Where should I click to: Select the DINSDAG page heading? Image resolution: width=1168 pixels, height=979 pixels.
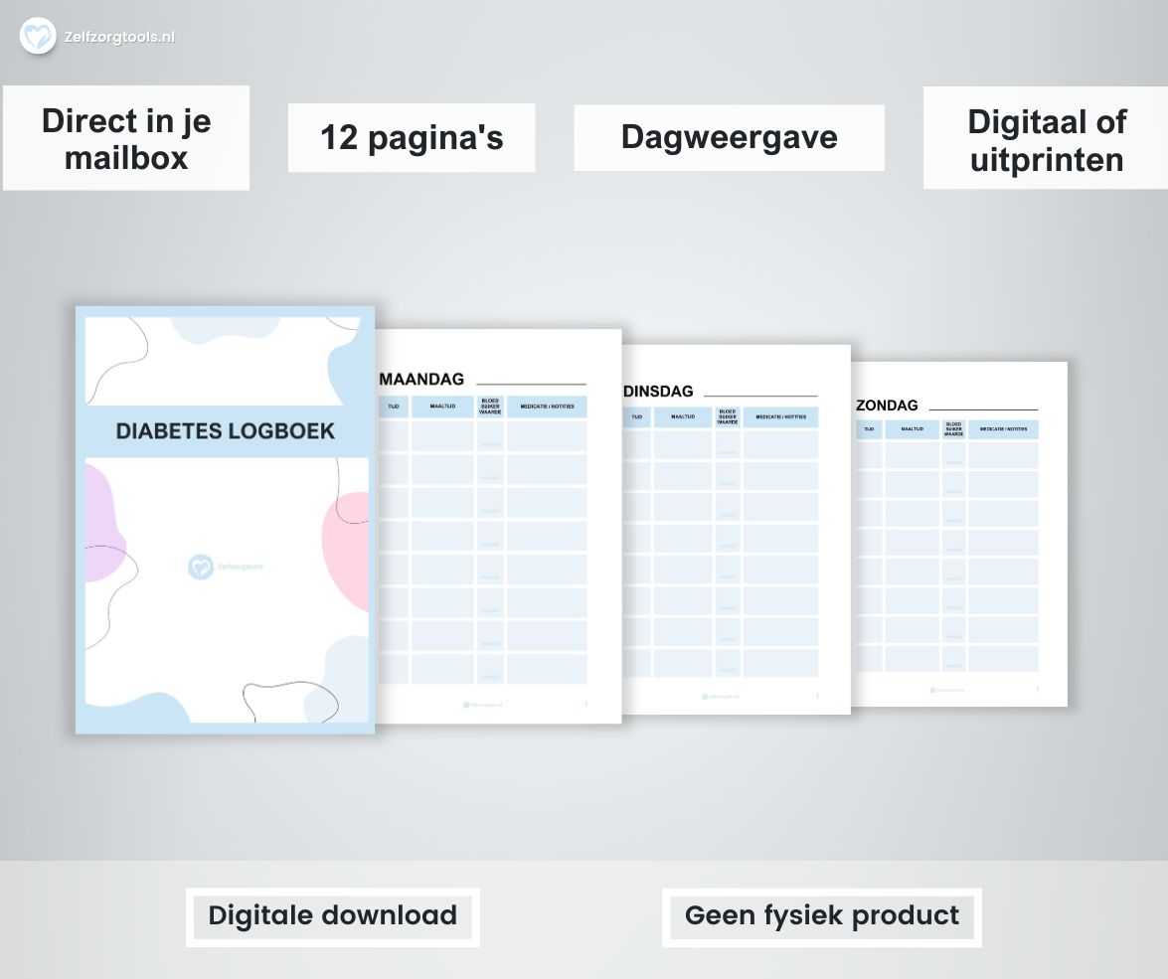tap(658, 392)
